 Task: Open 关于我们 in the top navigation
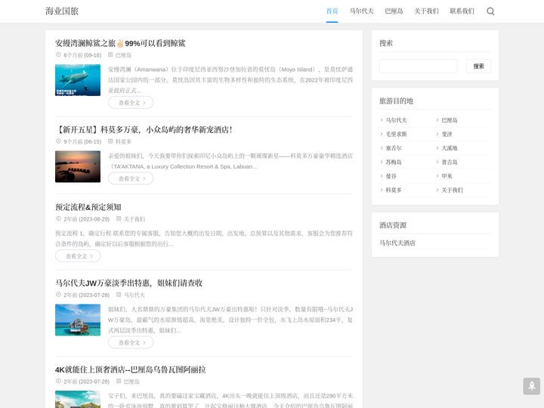tap(426, 11)
